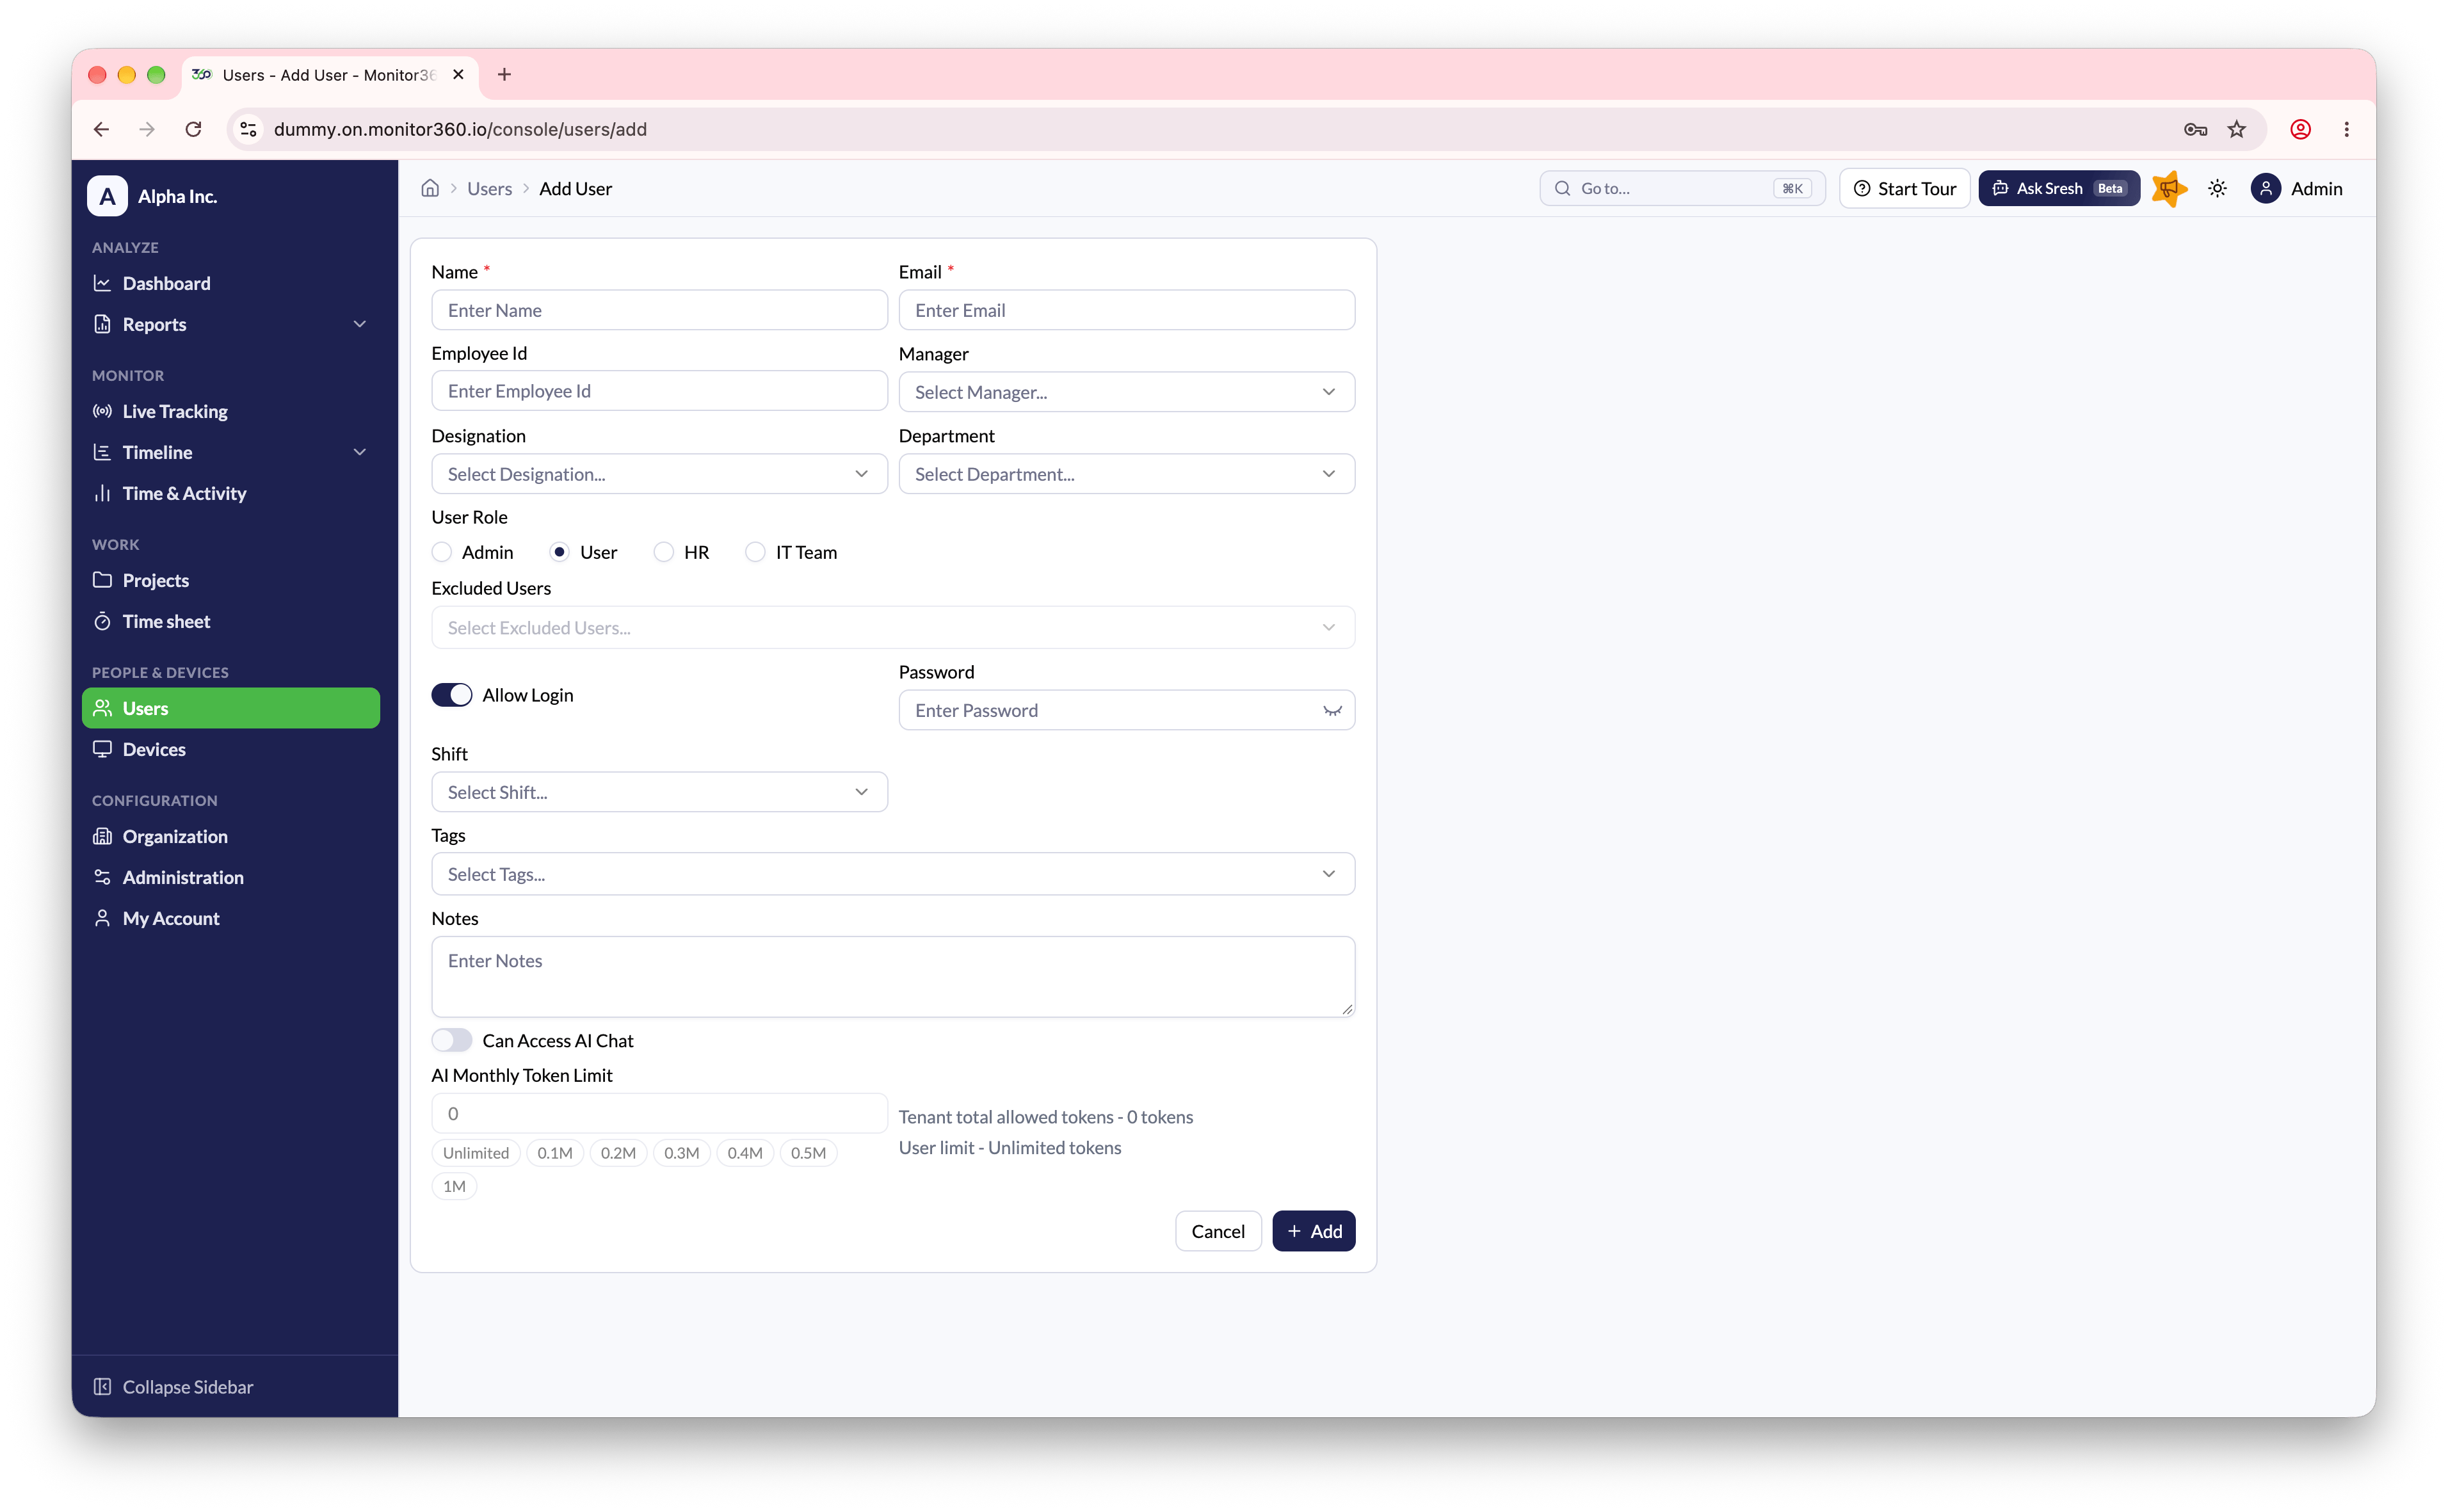Viewport: 2448px width, 1512px height.
Task: Select the User role radio button
Action: pyautogui.click(x=560, y=552)
